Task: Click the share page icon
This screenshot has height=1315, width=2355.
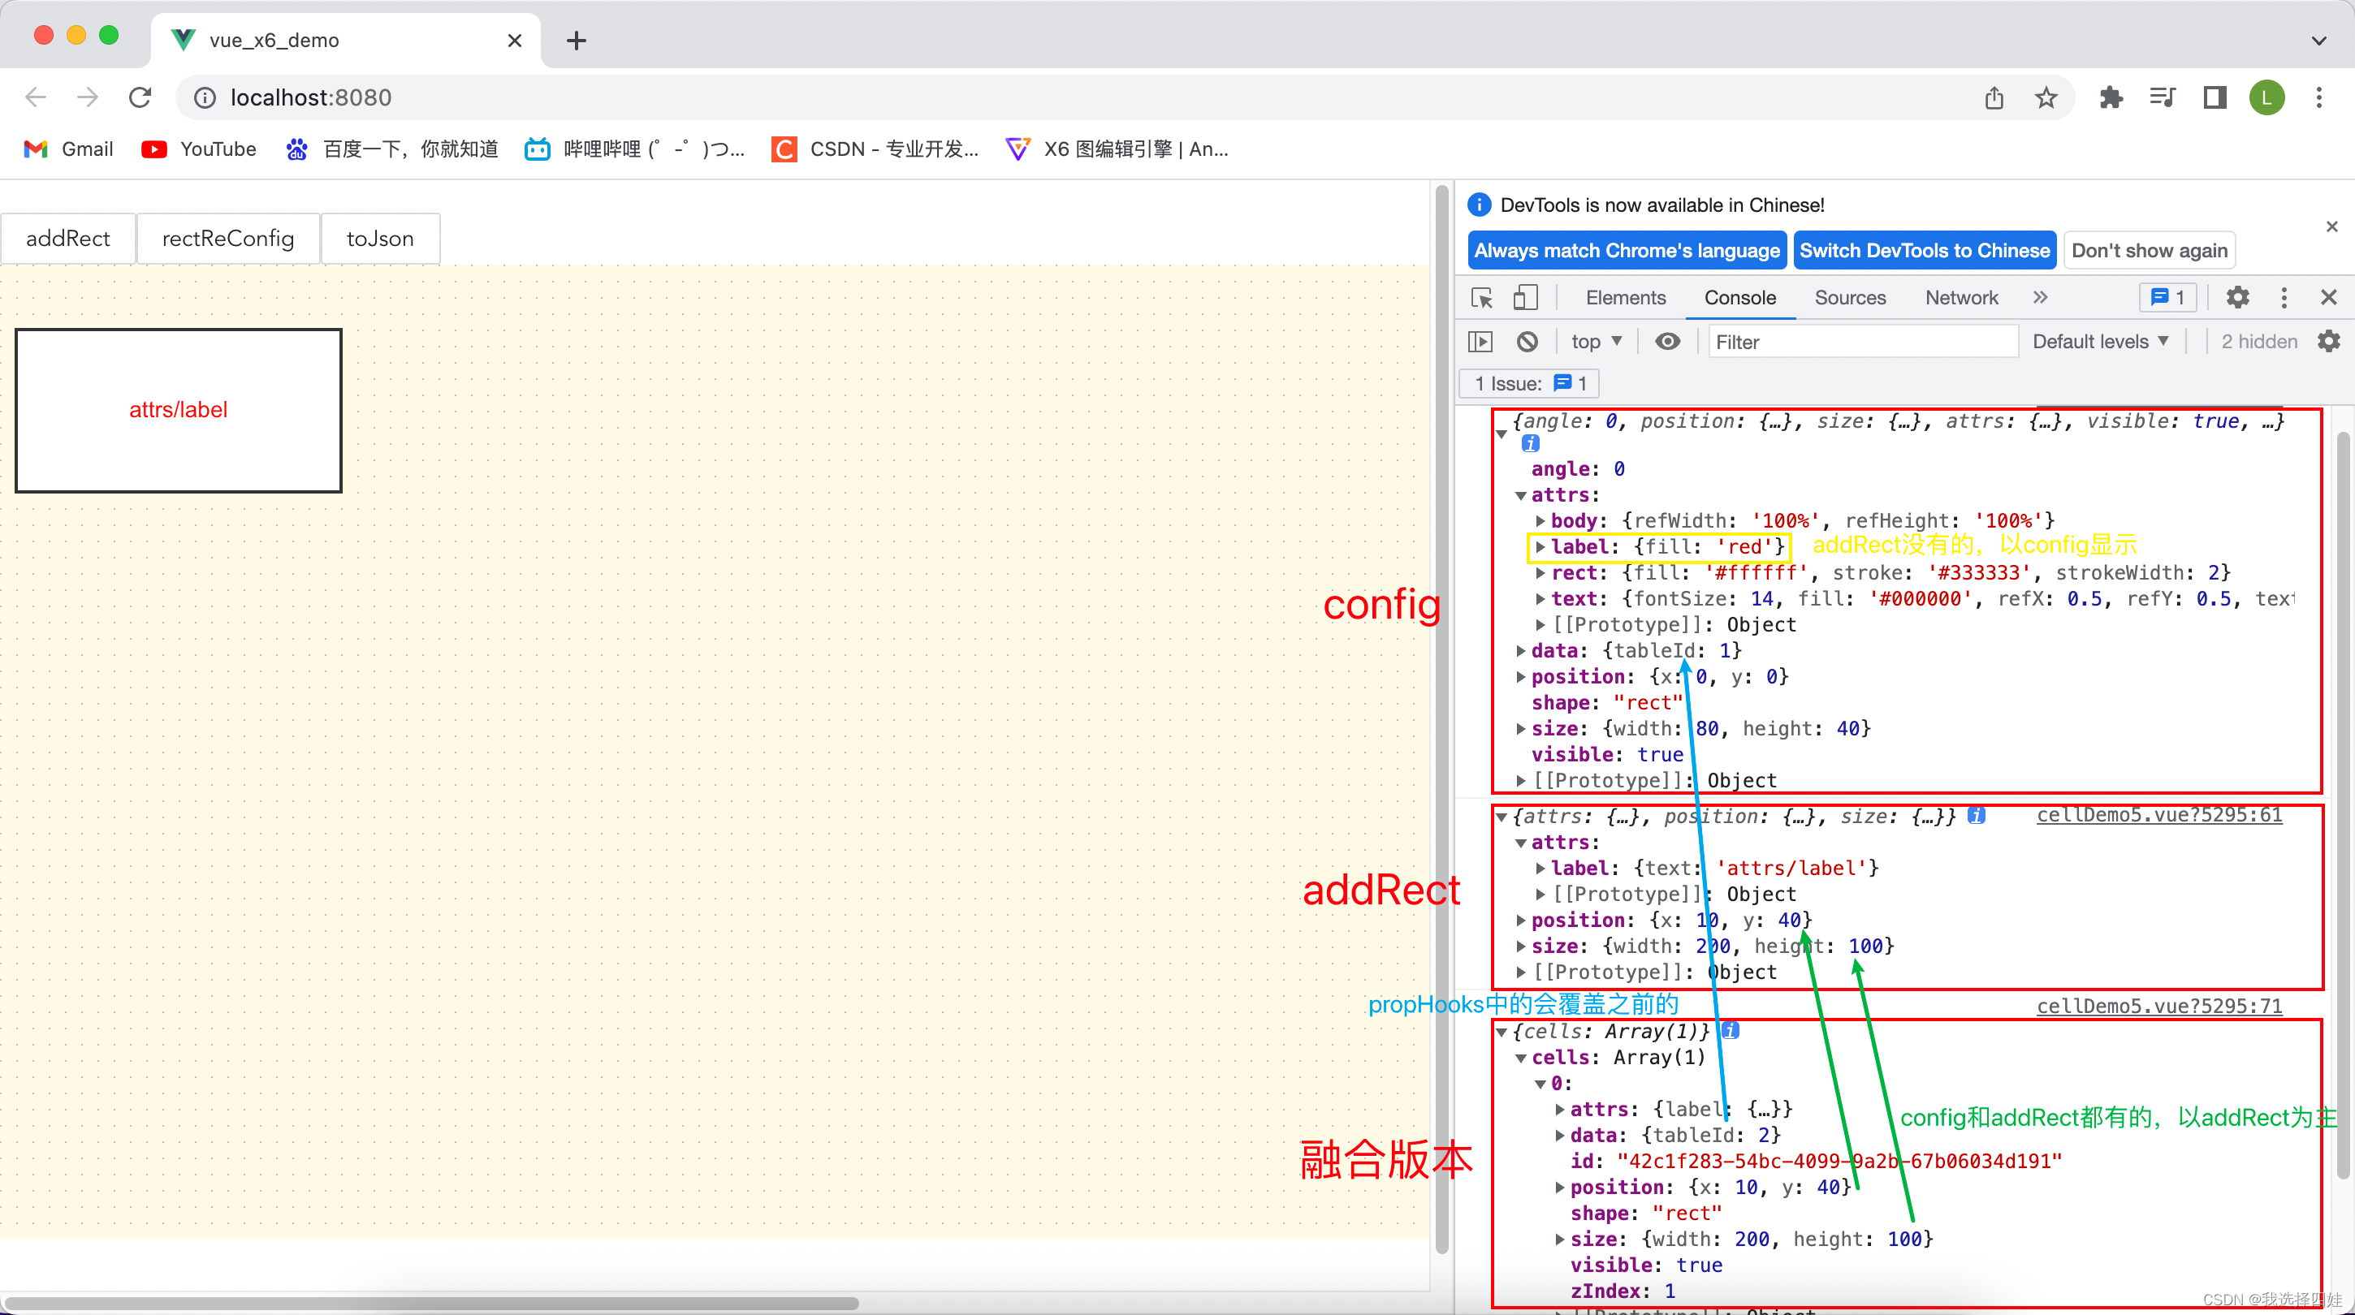Action: click(x=1994, y=97)
